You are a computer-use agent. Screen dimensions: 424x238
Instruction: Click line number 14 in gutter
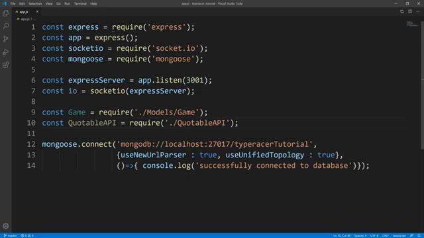point(31,166)
